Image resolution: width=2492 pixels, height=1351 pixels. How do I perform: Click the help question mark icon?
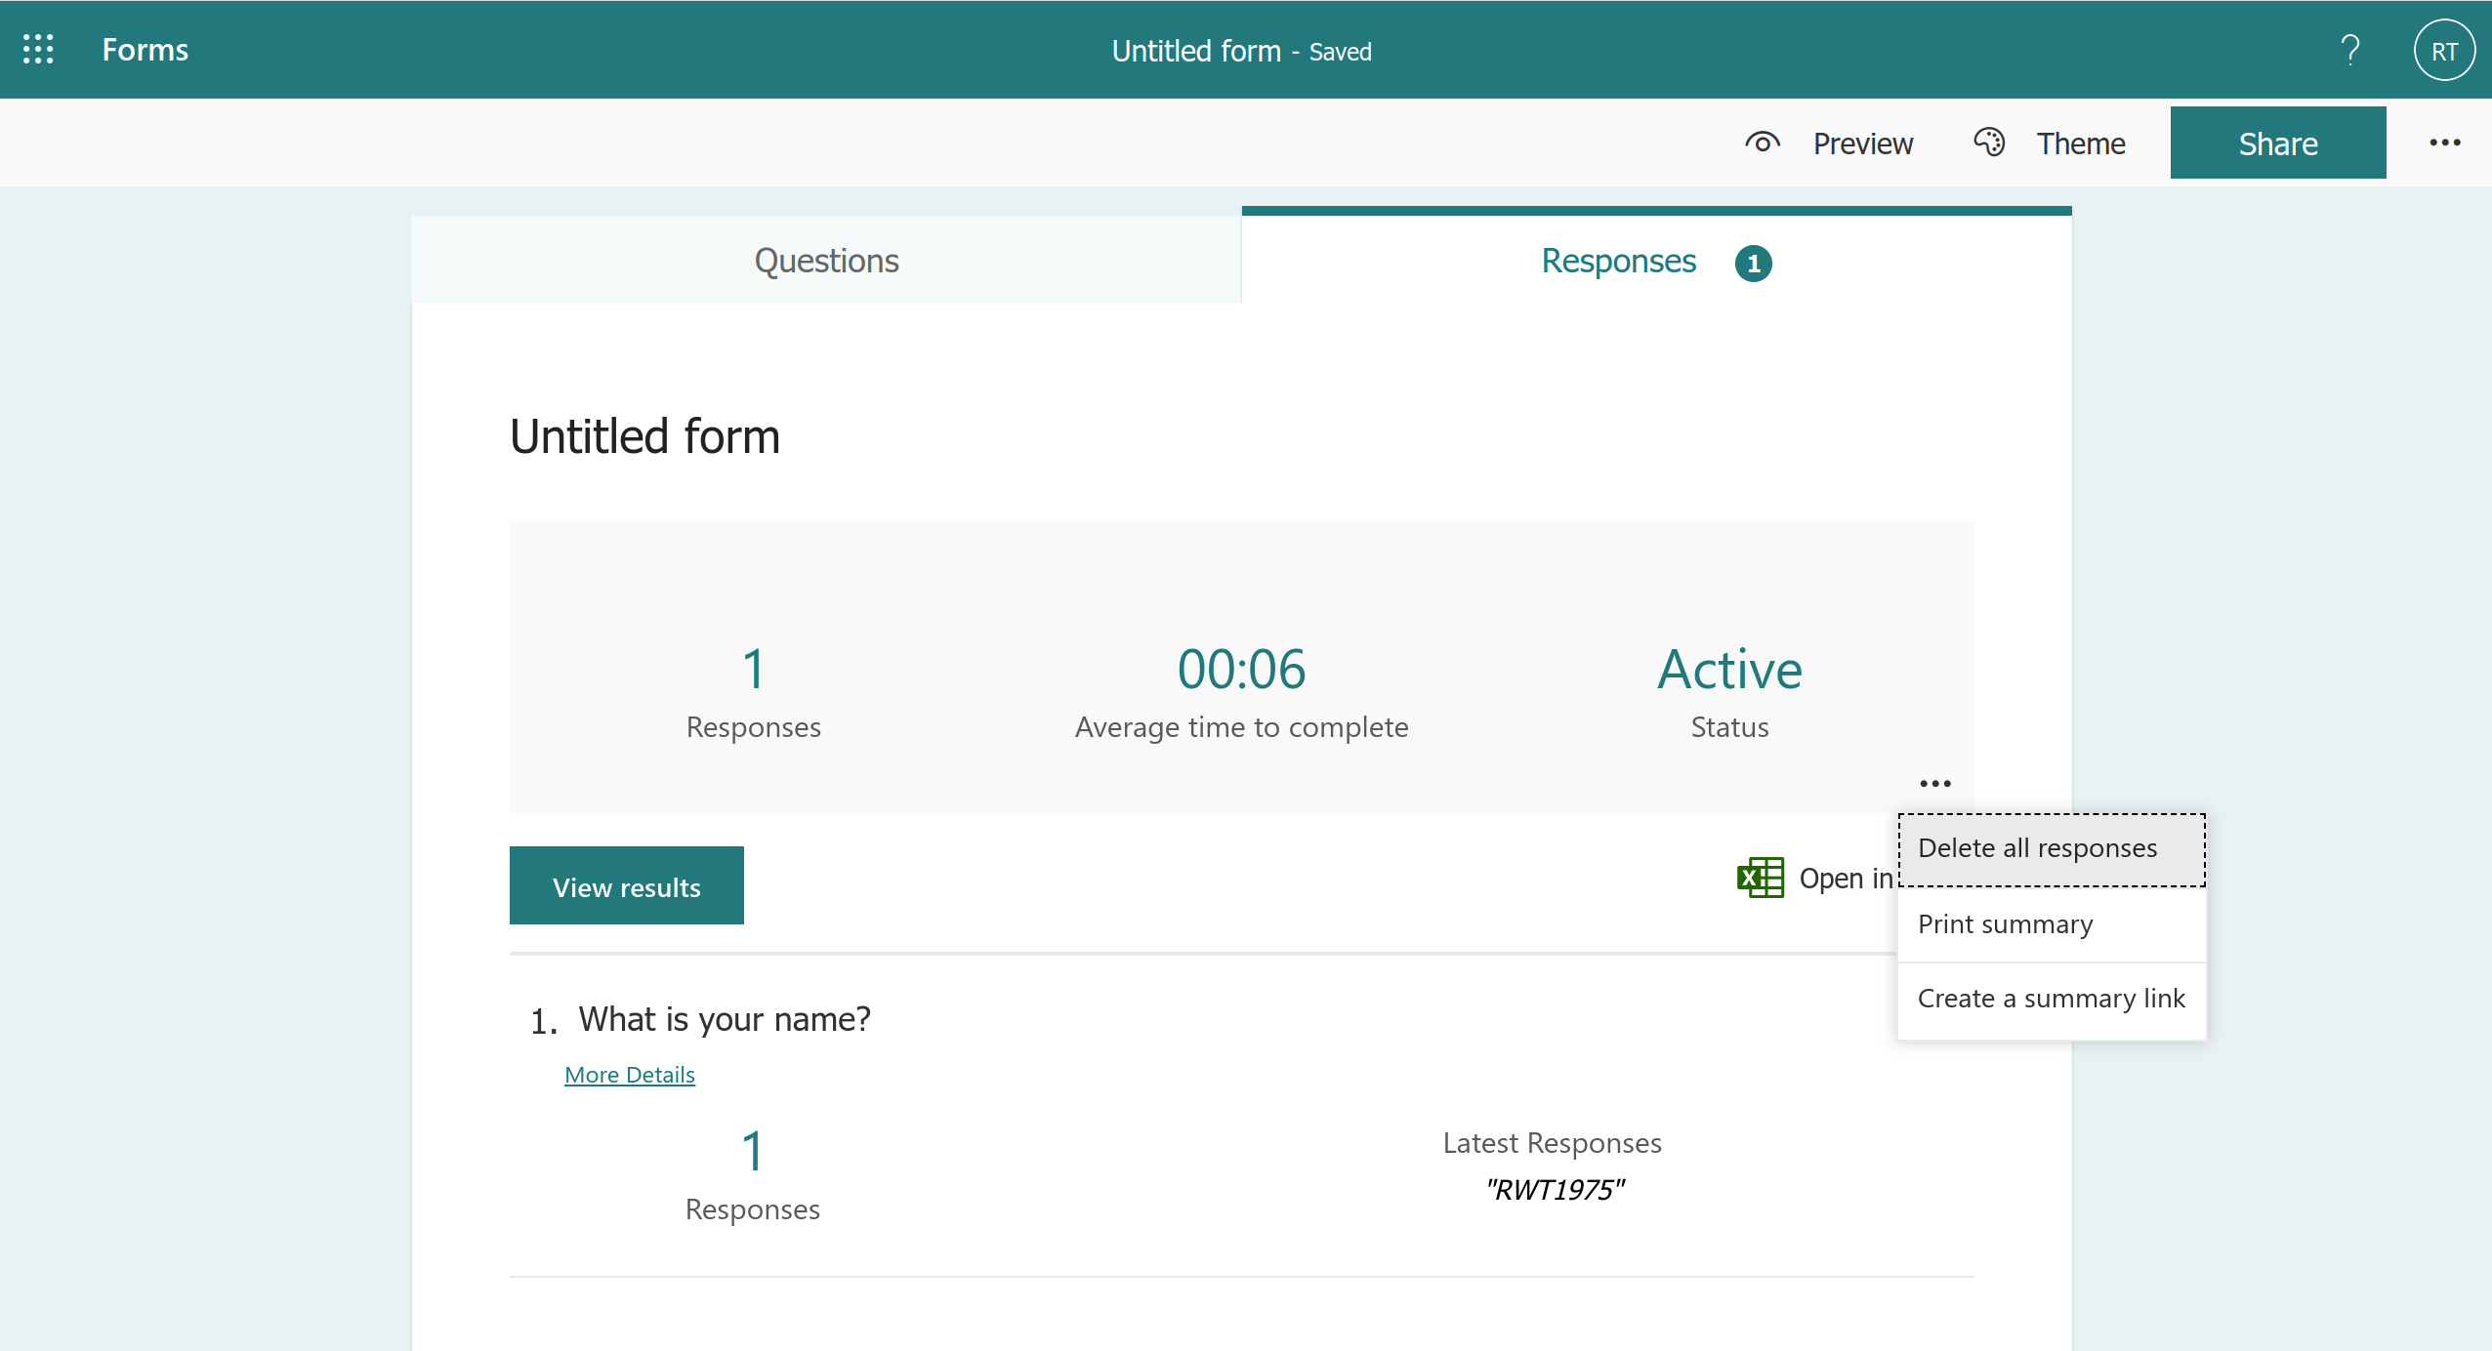coord(2349,50)
